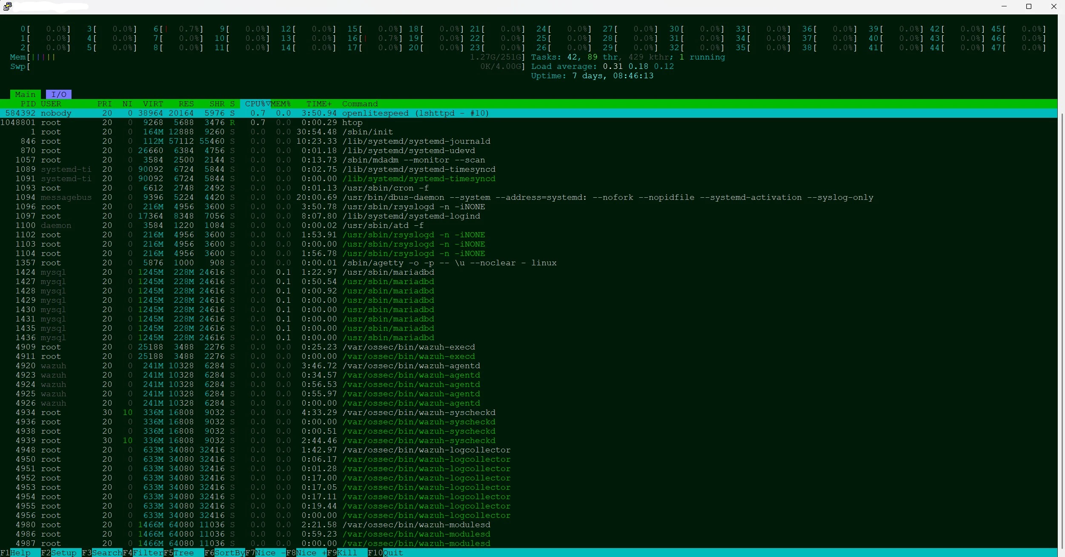Viewport: 1065px width, 557px height.
Task: Select the systemd-udevd process row
Action: [x=529, y=151]
